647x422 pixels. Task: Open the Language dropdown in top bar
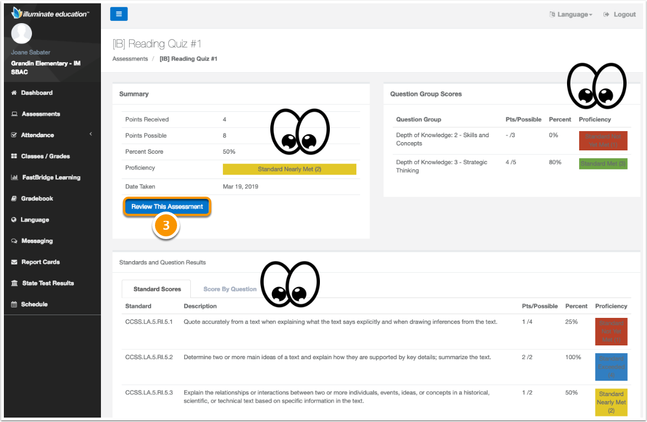(x=571, y=14)
